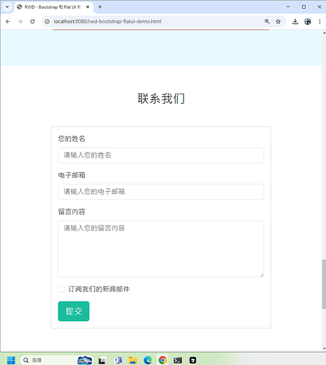
Task: Open the Chrome three-dot menu
Action: pyautogui.click(x=319, y=21)
